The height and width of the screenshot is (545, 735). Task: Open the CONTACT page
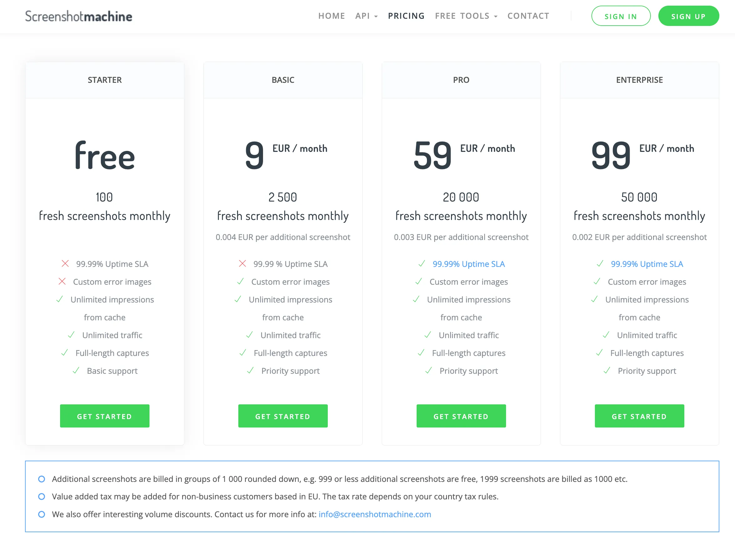tap(528, 16)
